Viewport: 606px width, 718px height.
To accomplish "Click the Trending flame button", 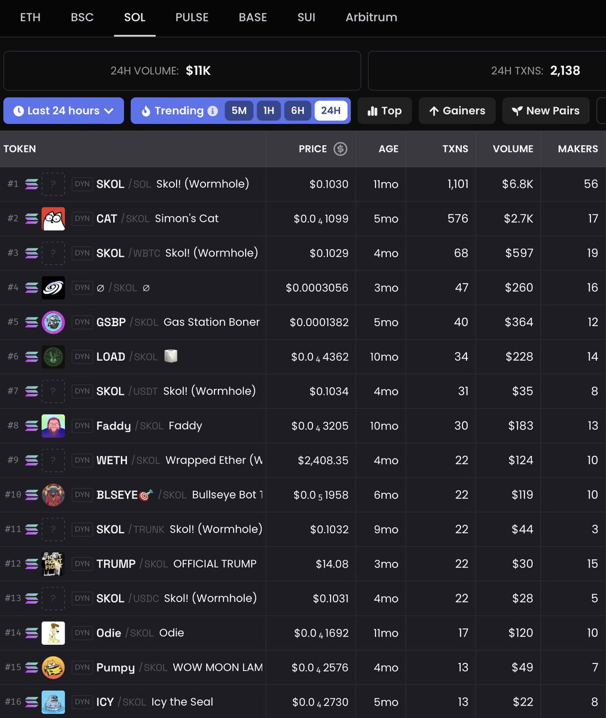I will 172,111.
